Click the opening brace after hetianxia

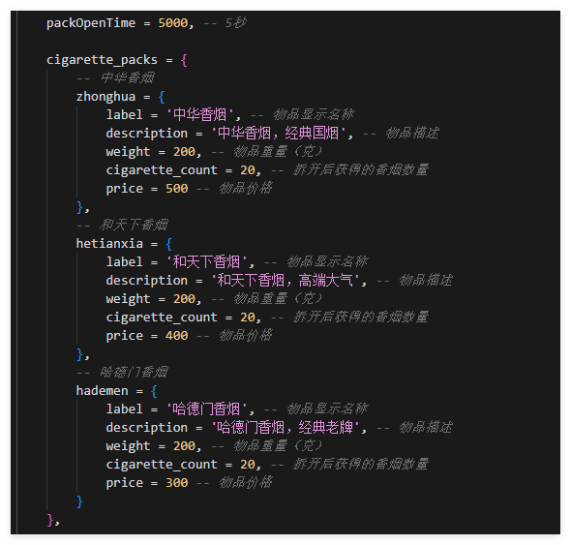pyautogui.click(x=168, y=244)
